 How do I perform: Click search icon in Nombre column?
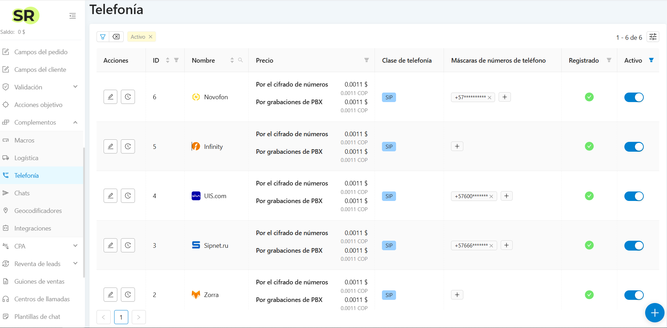(x=241, y=60)
